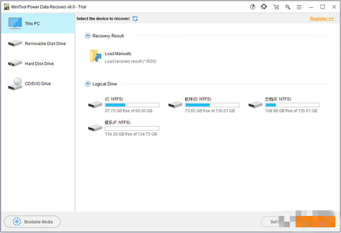
Task: Click the D: drive usage bar
Action: pos(212,105)
